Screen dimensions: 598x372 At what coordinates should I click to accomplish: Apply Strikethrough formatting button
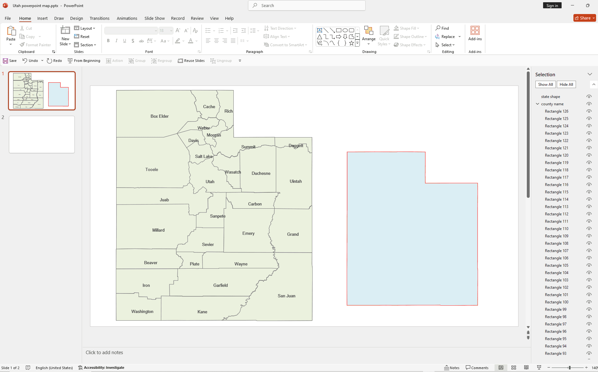pyautogui.click(x=141, y=41)
